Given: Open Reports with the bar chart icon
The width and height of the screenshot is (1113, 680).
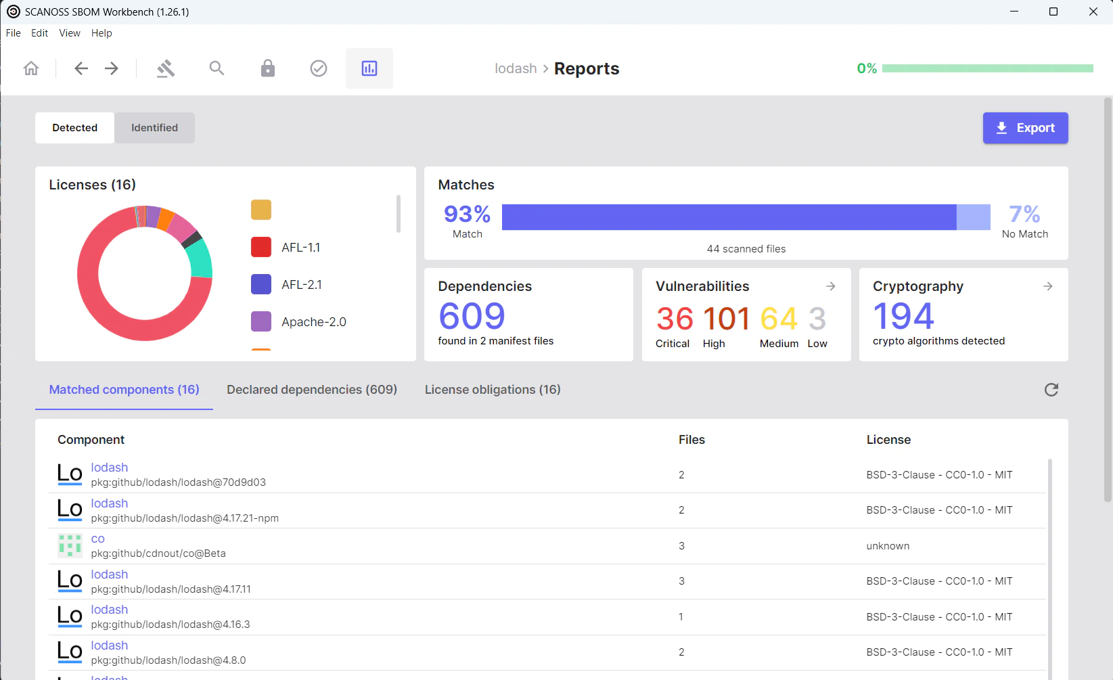Looking at the screenshot, I should 369,68.
